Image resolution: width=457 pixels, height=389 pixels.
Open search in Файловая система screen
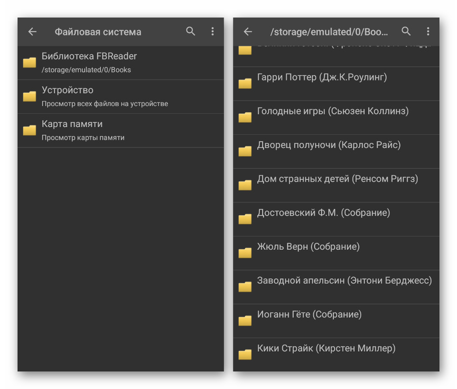(x=191, y=31)
